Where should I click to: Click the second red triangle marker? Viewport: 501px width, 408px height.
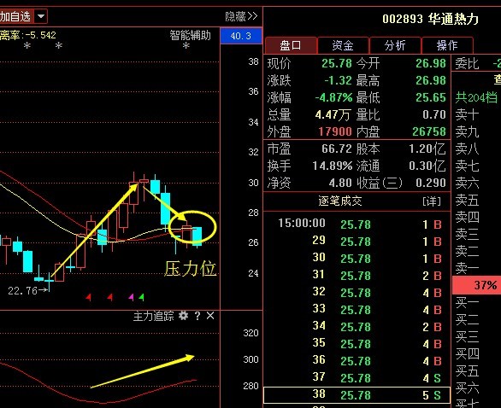(110, 297)
